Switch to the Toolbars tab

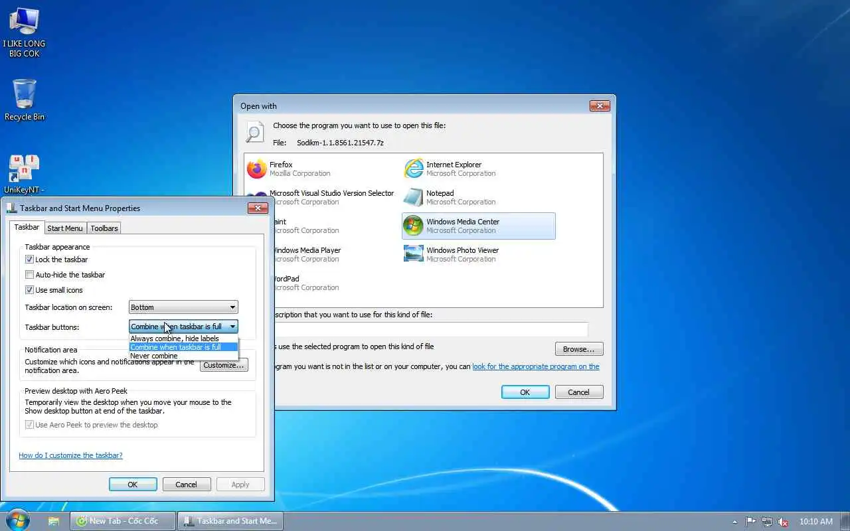click(x=104, y=228)
